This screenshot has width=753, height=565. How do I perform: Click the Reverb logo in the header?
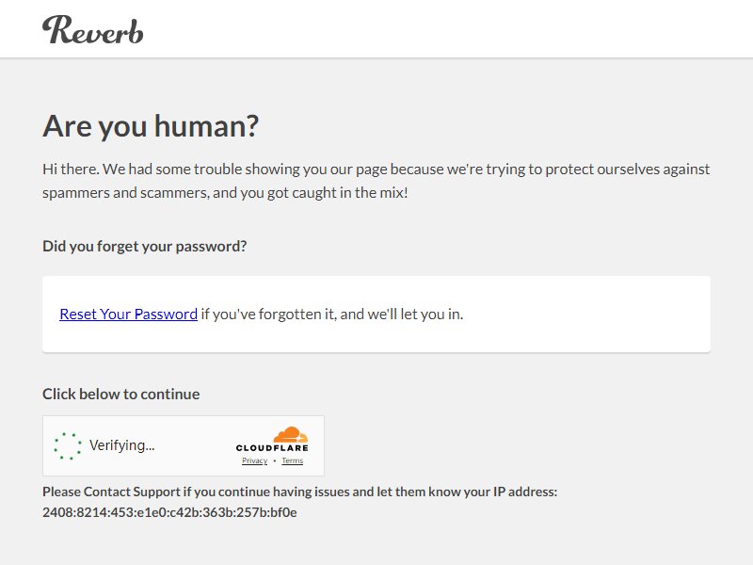tap(92, 29)
